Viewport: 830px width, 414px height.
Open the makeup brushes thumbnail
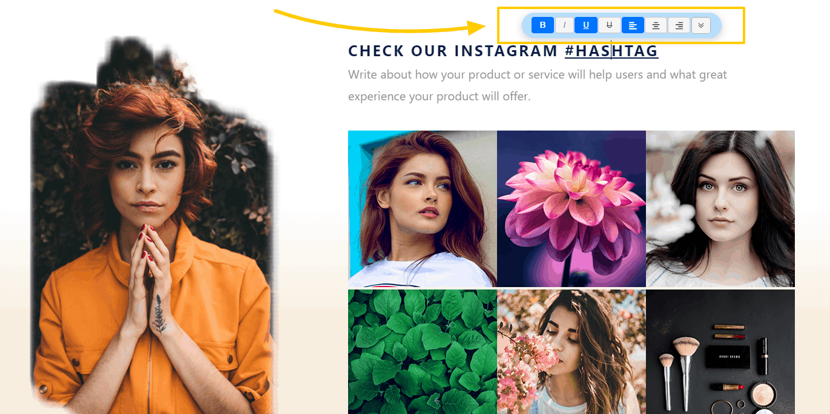click(x=720, y=352)
